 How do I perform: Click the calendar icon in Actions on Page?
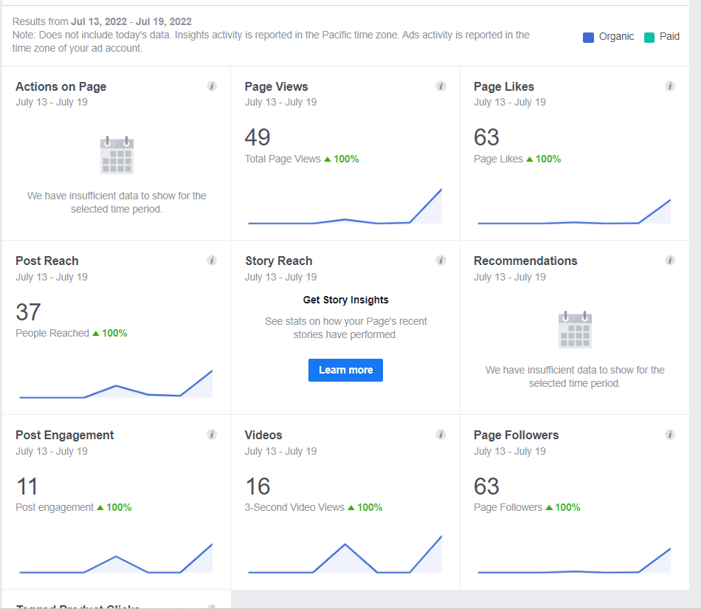(x=117, y=155)
